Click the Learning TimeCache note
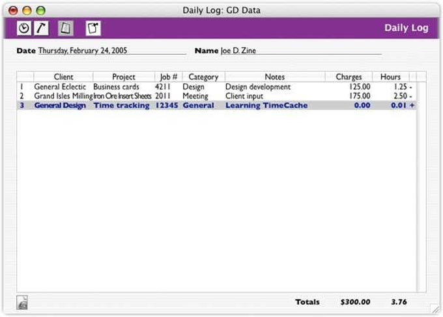The height and width of the screenshot is (317, 443). (x=266, y=106)
